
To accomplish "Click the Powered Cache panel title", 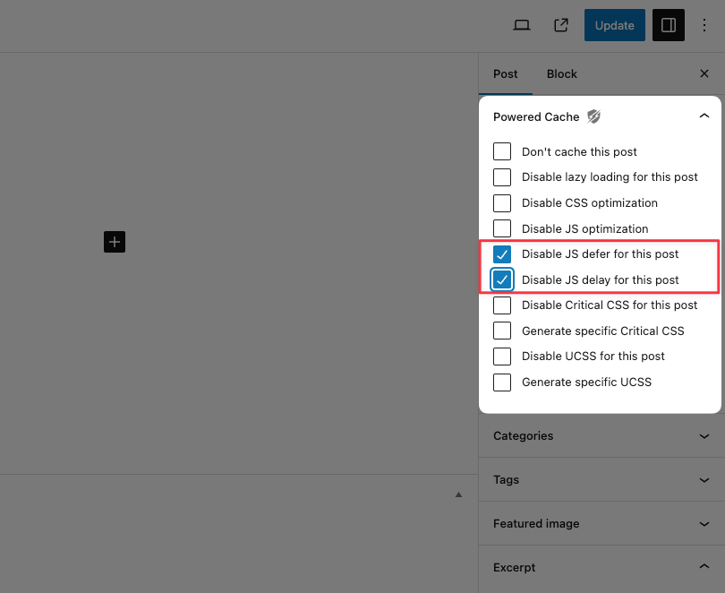I will click(536, 117).
